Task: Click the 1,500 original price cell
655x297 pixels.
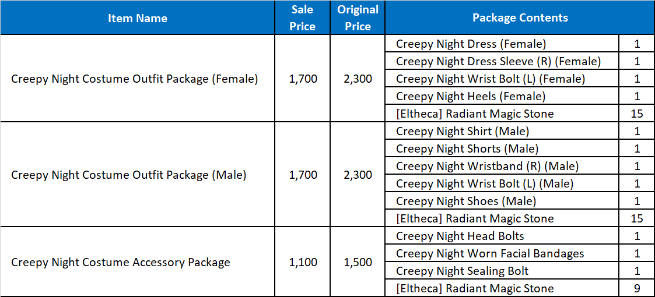Action: pos(358,262)
